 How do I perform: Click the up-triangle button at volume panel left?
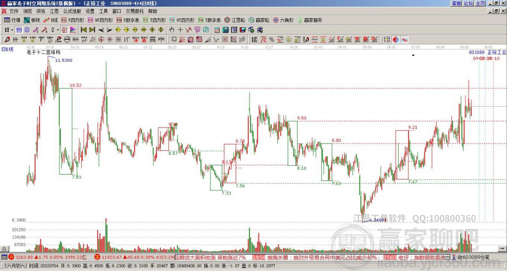pos(4,249)
